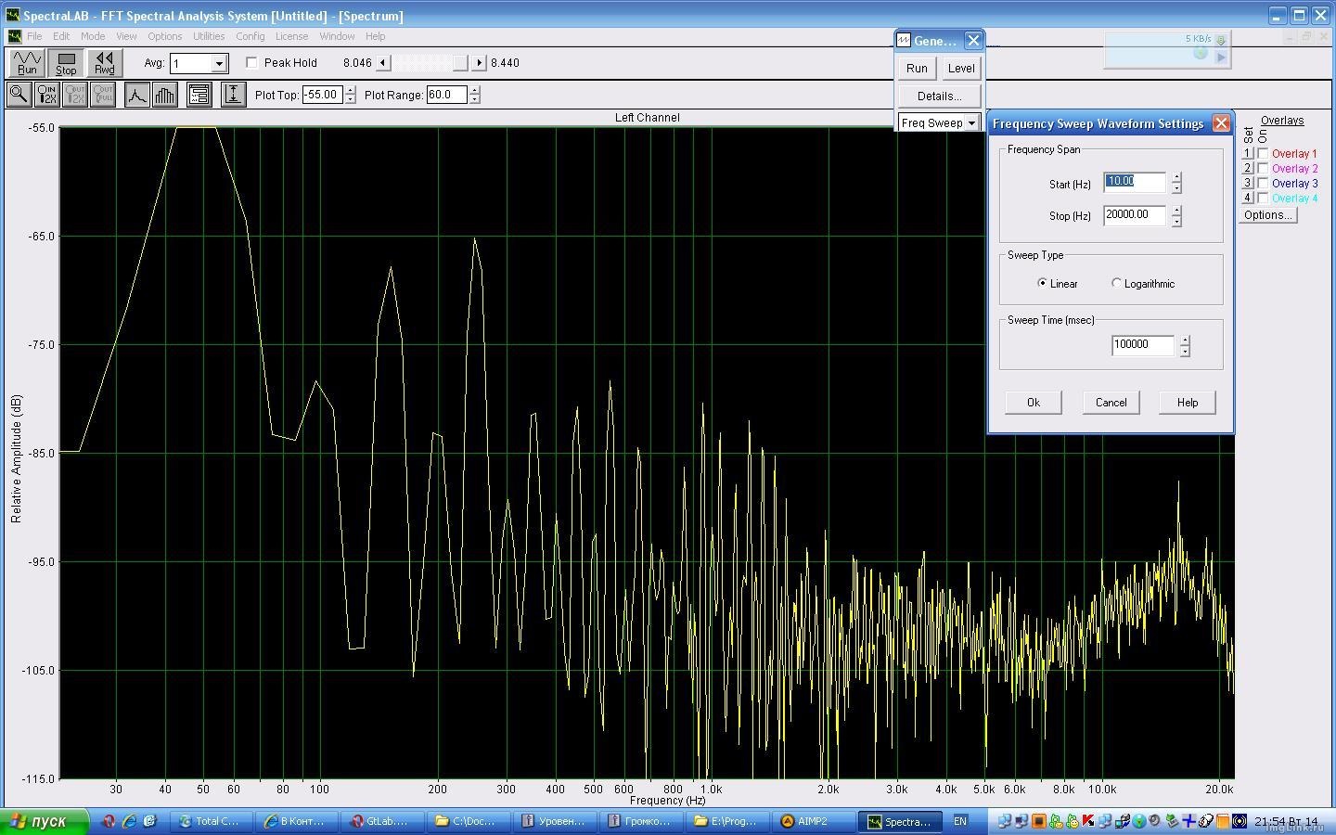This screenshot has height=835, width=1336.
Task: Select the Logarithmic sweep type
Action: (1117, 283)
